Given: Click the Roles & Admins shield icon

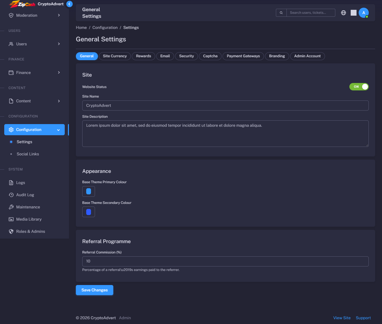Looking at the screenshot, I should [x=11, y=231].
